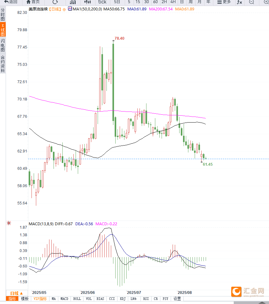Select the 年 yearly timeframe
Image resolution: width=269 pixels, height=304 pixels.
coord(208,2)
